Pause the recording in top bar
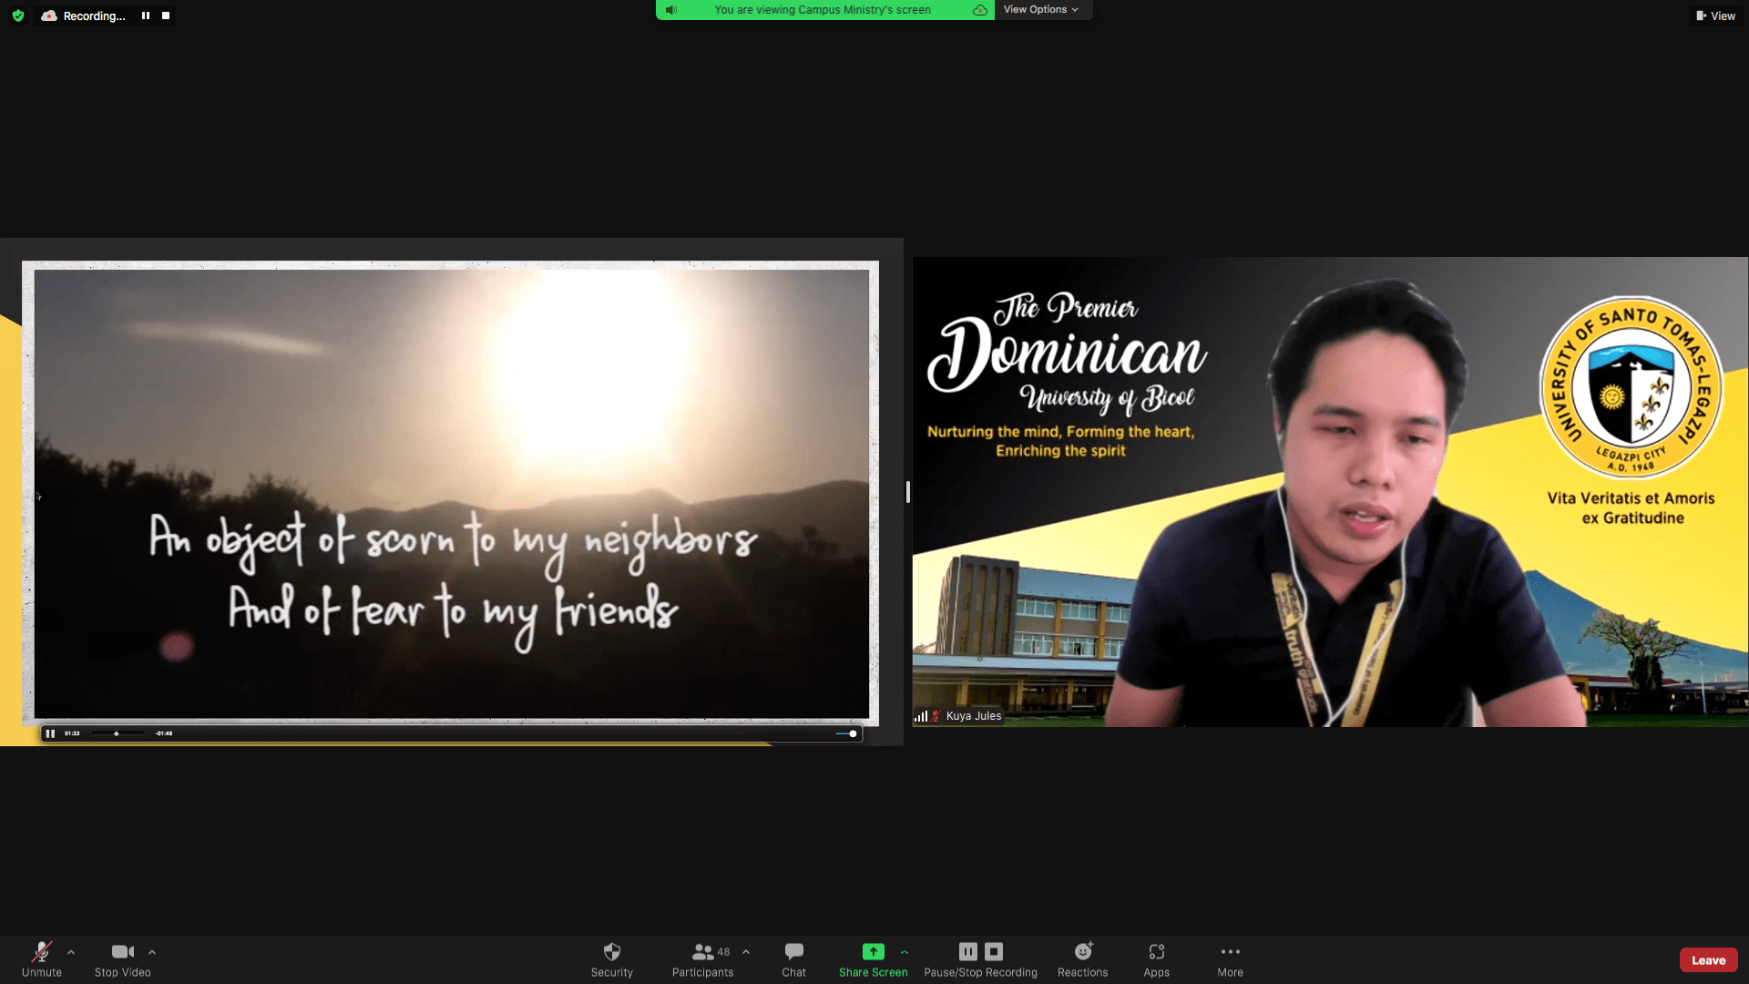 coord(146,15)
